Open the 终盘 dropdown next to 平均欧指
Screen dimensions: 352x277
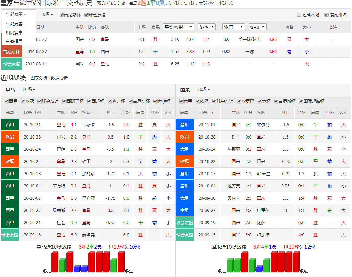tap(207, 27)
